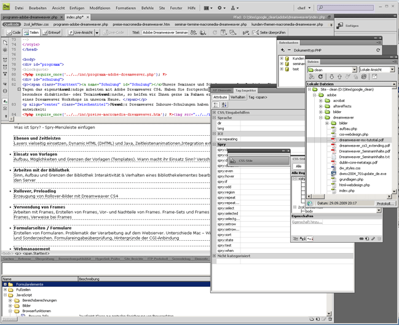Click the Alle button in CSS-Stile panel
Image resolution: width=399 pixels, height=325 pixels.
(299, 166)
